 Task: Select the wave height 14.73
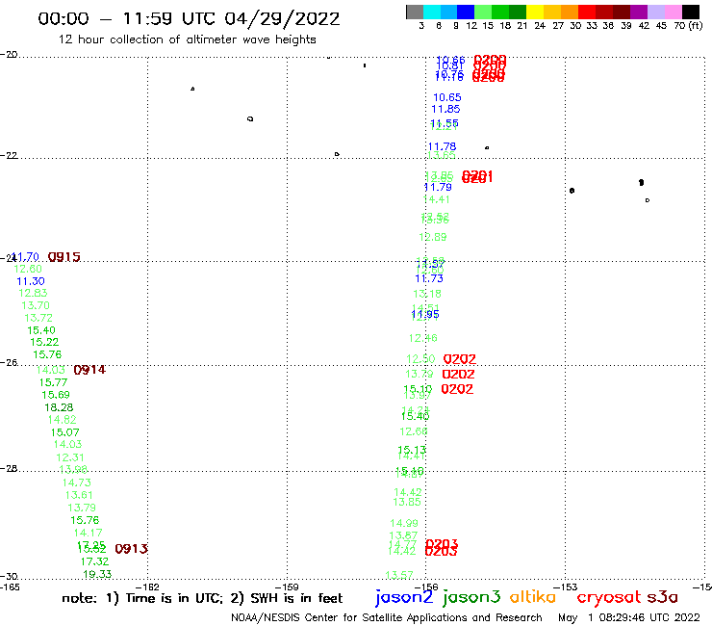point(76,483)
